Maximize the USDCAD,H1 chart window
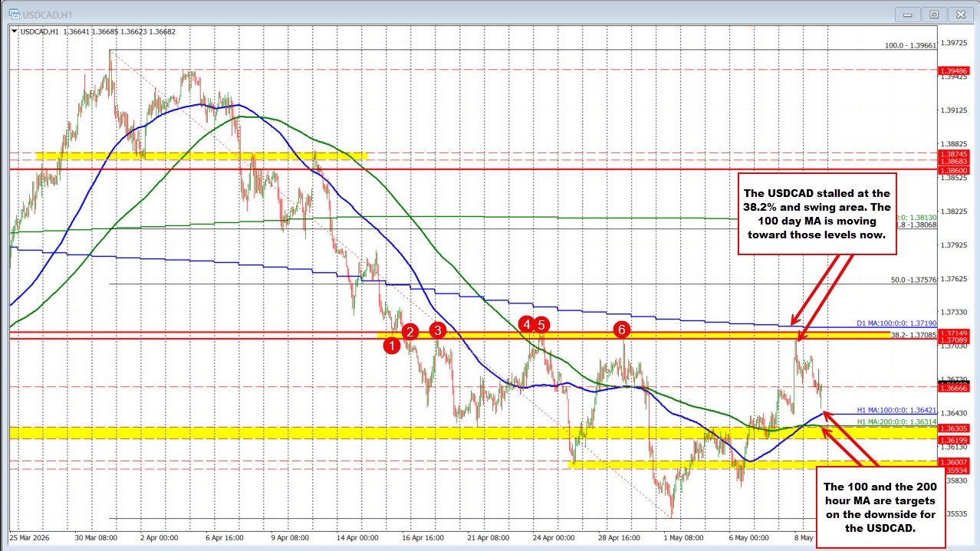 [x=935, y=14]
